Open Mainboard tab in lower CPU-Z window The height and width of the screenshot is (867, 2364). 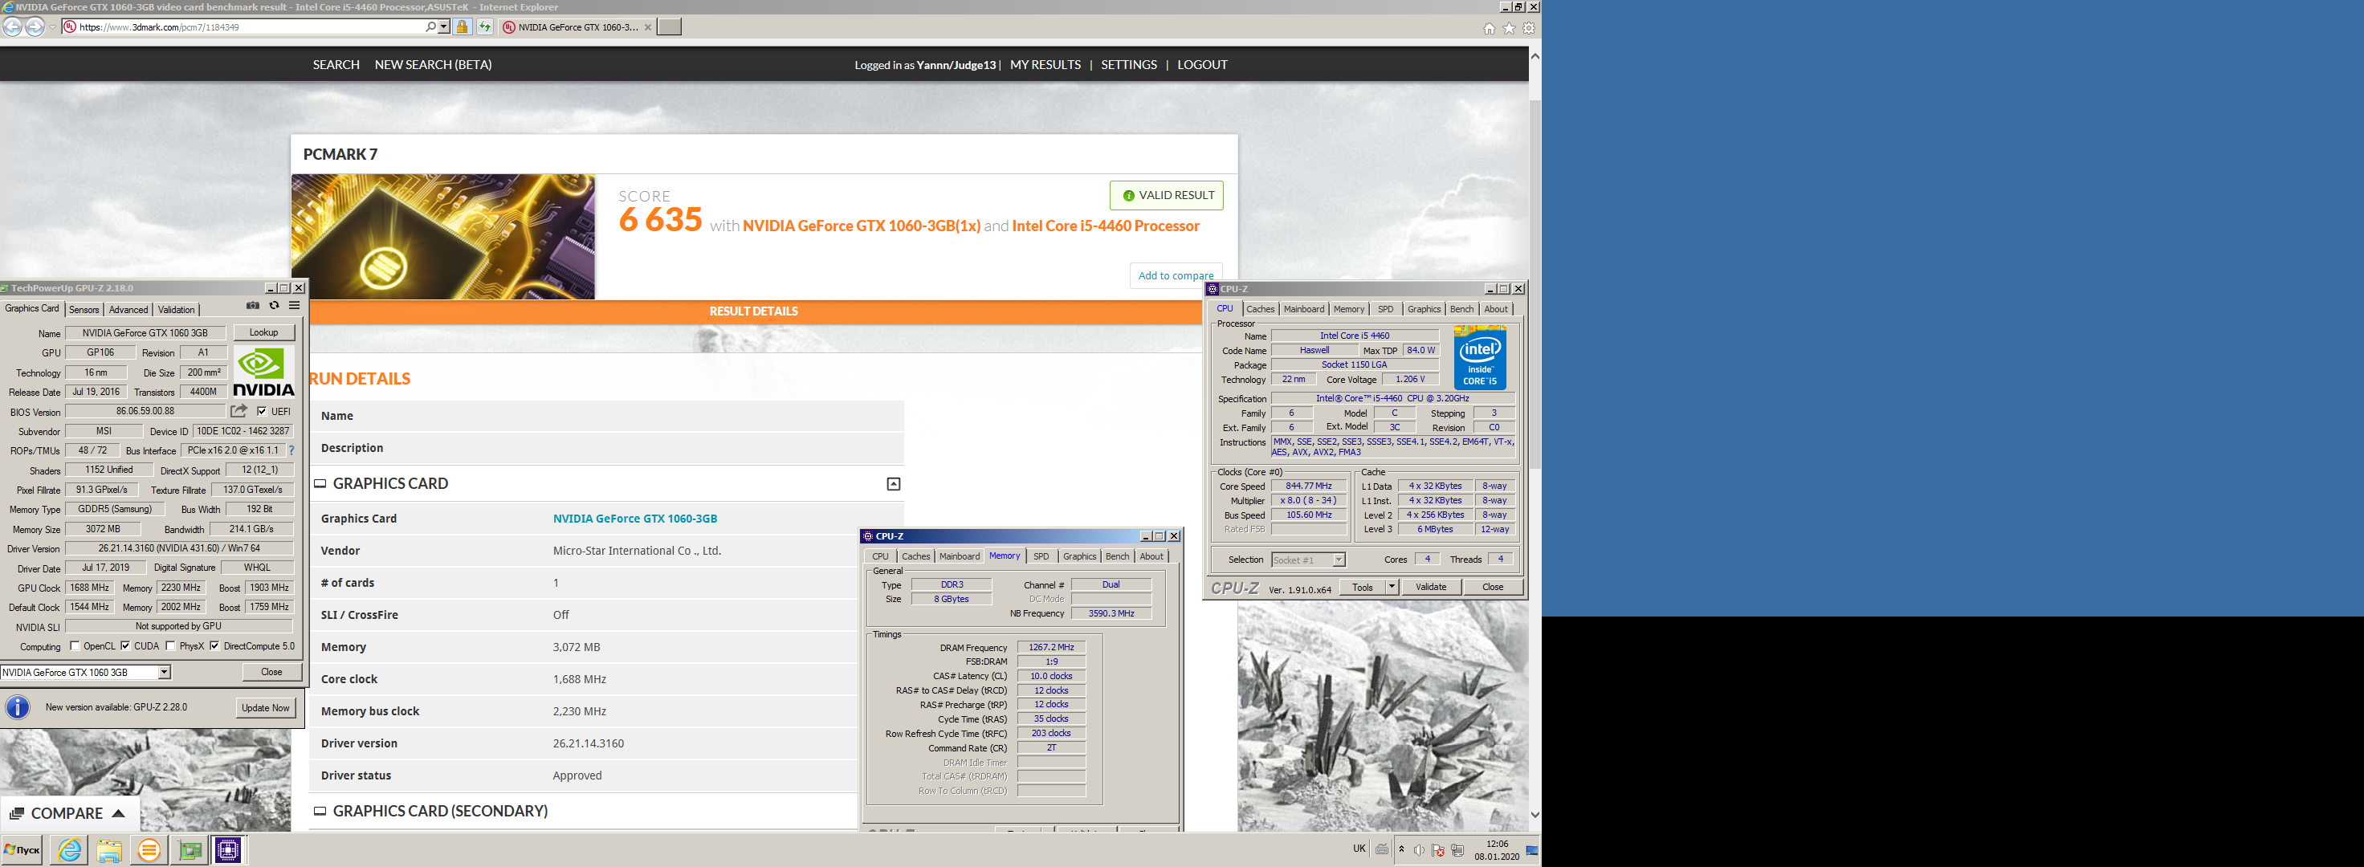click(x=959, y=556)
